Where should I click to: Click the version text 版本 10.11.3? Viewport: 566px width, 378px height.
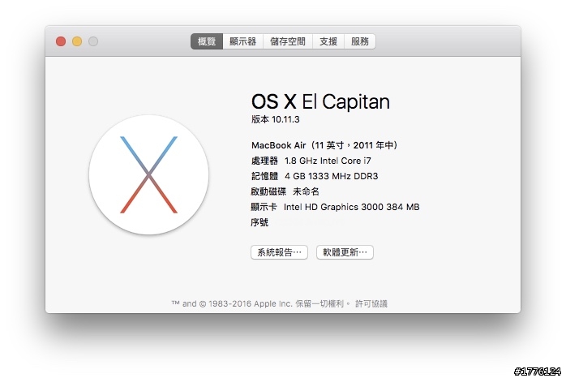pos(276,119)
